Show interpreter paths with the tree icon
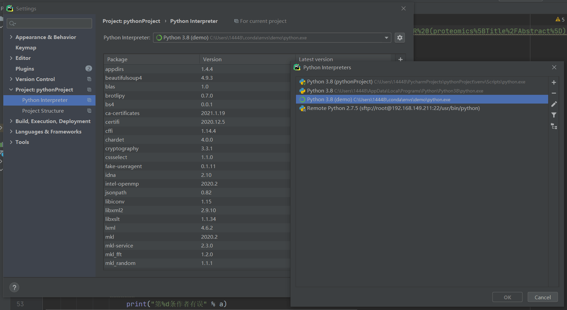 point(554,126)
